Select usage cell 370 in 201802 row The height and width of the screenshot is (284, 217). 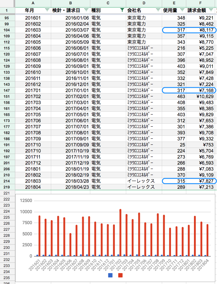(x=174, y=175)
